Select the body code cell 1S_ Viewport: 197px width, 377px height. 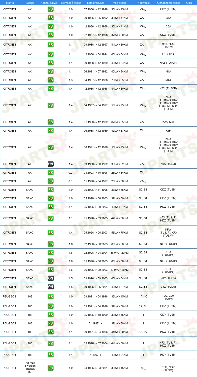(x=143, y=368)
